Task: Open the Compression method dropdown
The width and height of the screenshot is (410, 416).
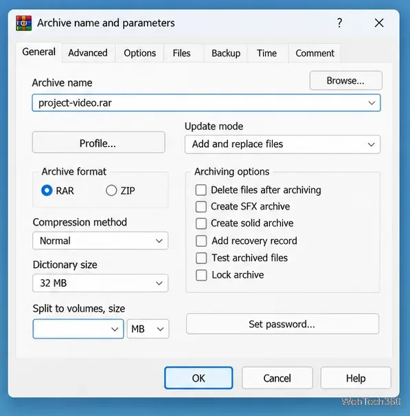Action: coord(100,241)
